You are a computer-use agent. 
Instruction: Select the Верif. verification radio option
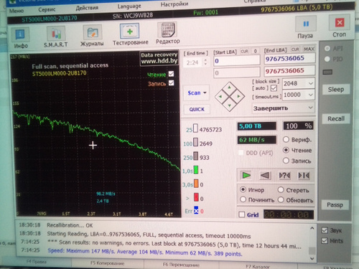pyautogui.click(x=286, y=139)
